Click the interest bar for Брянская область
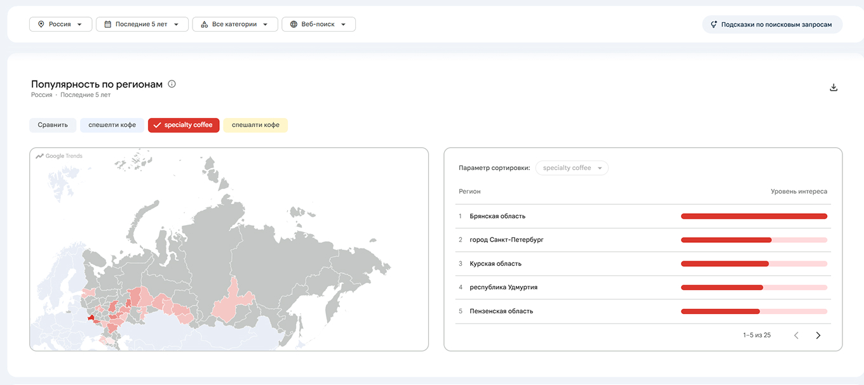The width and height of the screenshot is (864, 385). point(754,216)
